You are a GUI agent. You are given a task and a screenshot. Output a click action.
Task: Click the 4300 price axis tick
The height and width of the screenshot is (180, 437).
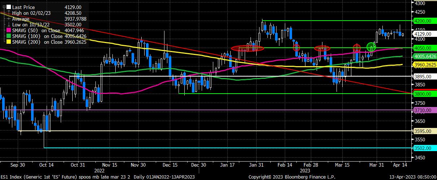[420, 3]
